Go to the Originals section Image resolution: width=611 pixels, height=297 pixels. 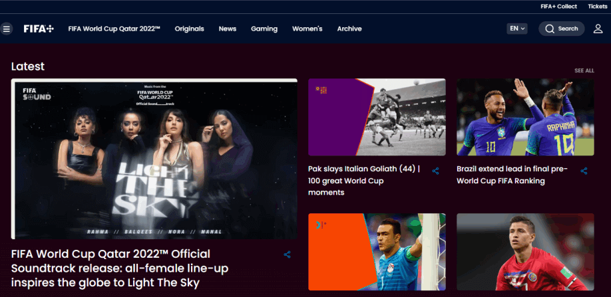190,29
